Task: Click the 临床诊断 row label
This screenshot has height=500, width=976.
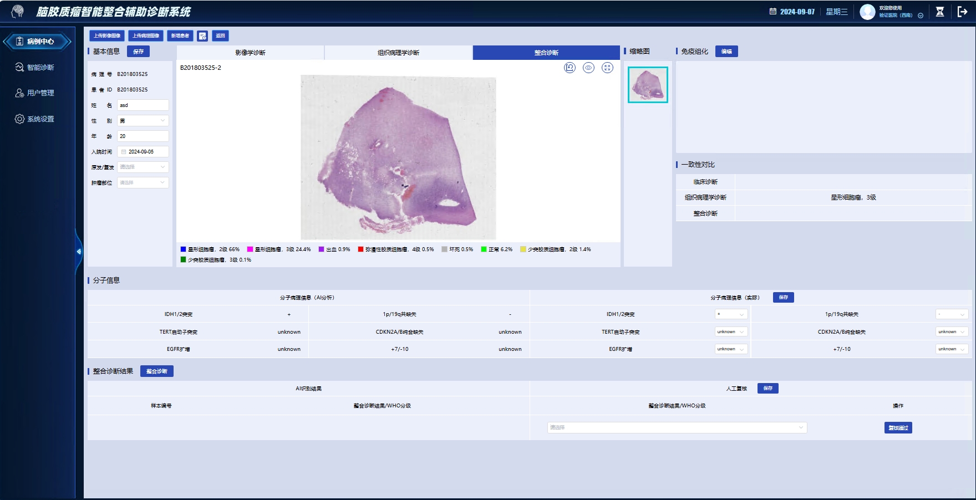Action: coord(705,182)
